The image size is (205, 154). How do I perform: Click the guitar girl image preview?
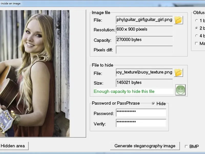35,73
